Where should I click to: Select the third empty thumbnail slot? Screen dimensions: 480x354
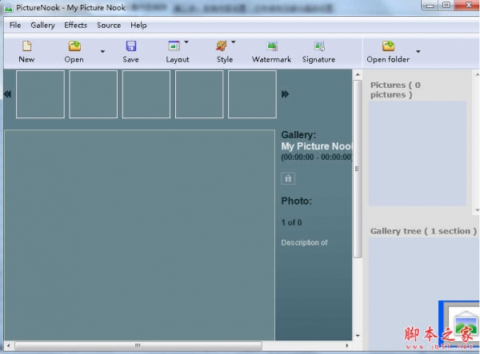pyautogui.click(x=146, y=94)
